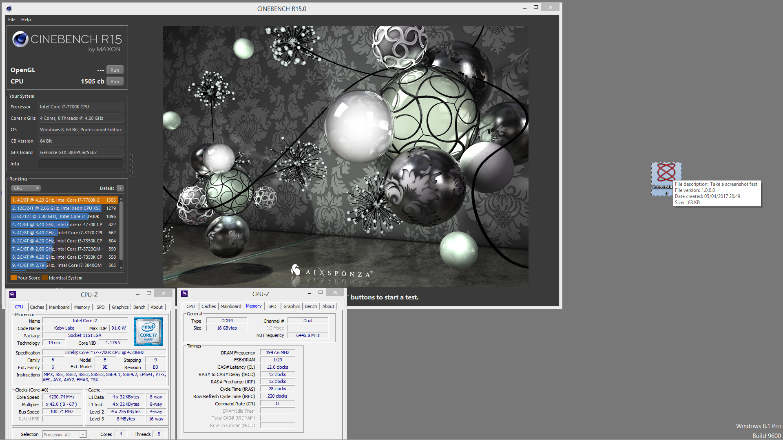Screen dimensions: 783x440
Task: Switch to Caches tab in left CPU-Z
Action: click(x=37, y=307)
